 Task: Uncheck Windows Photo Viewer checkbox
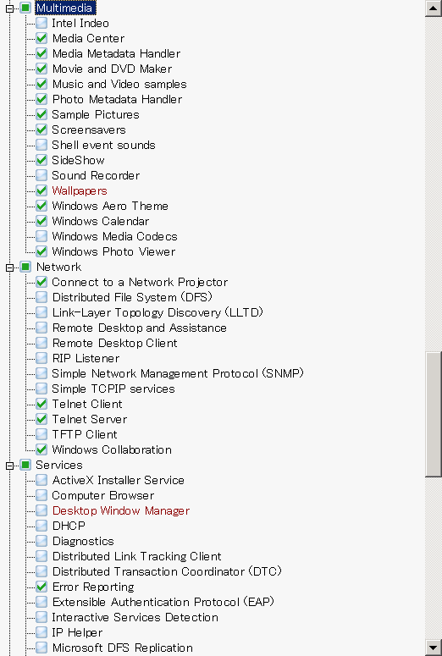coord(41,251)
